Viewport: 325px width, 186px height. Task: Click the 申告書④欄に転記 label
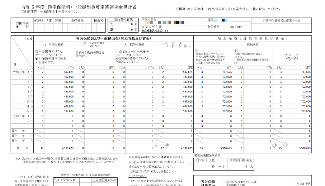click(x=104, y=180)
